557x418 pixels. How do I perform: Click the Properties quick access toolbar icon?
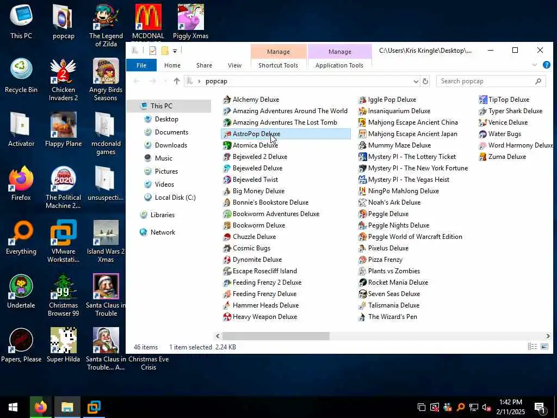pyautogui.click(x=153, y=51)
